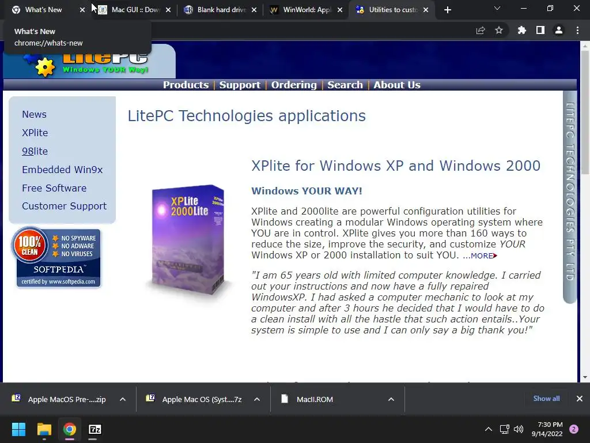Close the Blank hard drive tab
This screenshot has width=590, height=443.
pos(254,10)
